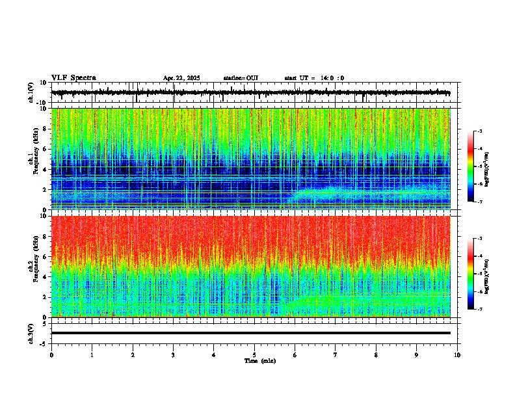The width and height of the screenshot is (515, 398).
Task: Click the time axis tick label "2"
Action: tap(133, 355)
